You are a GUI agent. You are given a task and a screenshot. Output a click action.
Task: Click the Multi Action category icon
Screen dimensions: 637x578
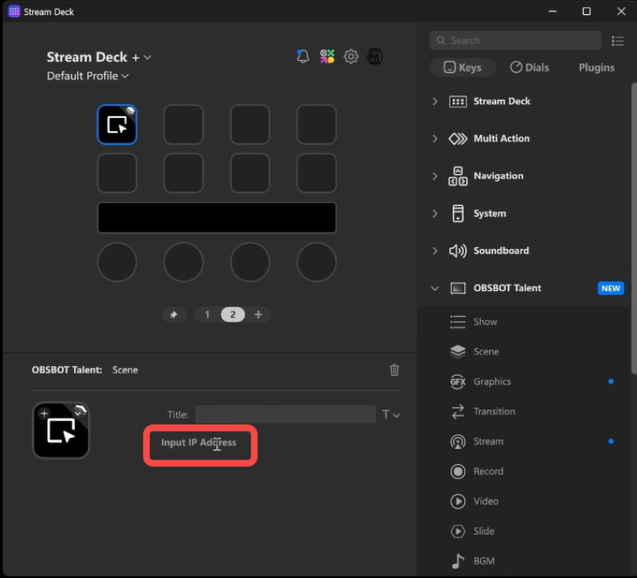(458, 139)
